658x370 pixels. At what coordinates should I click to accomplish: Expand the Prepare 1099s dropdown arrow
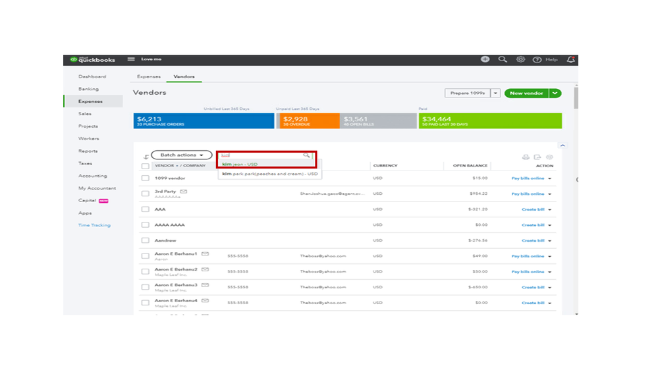click(495, 93)
